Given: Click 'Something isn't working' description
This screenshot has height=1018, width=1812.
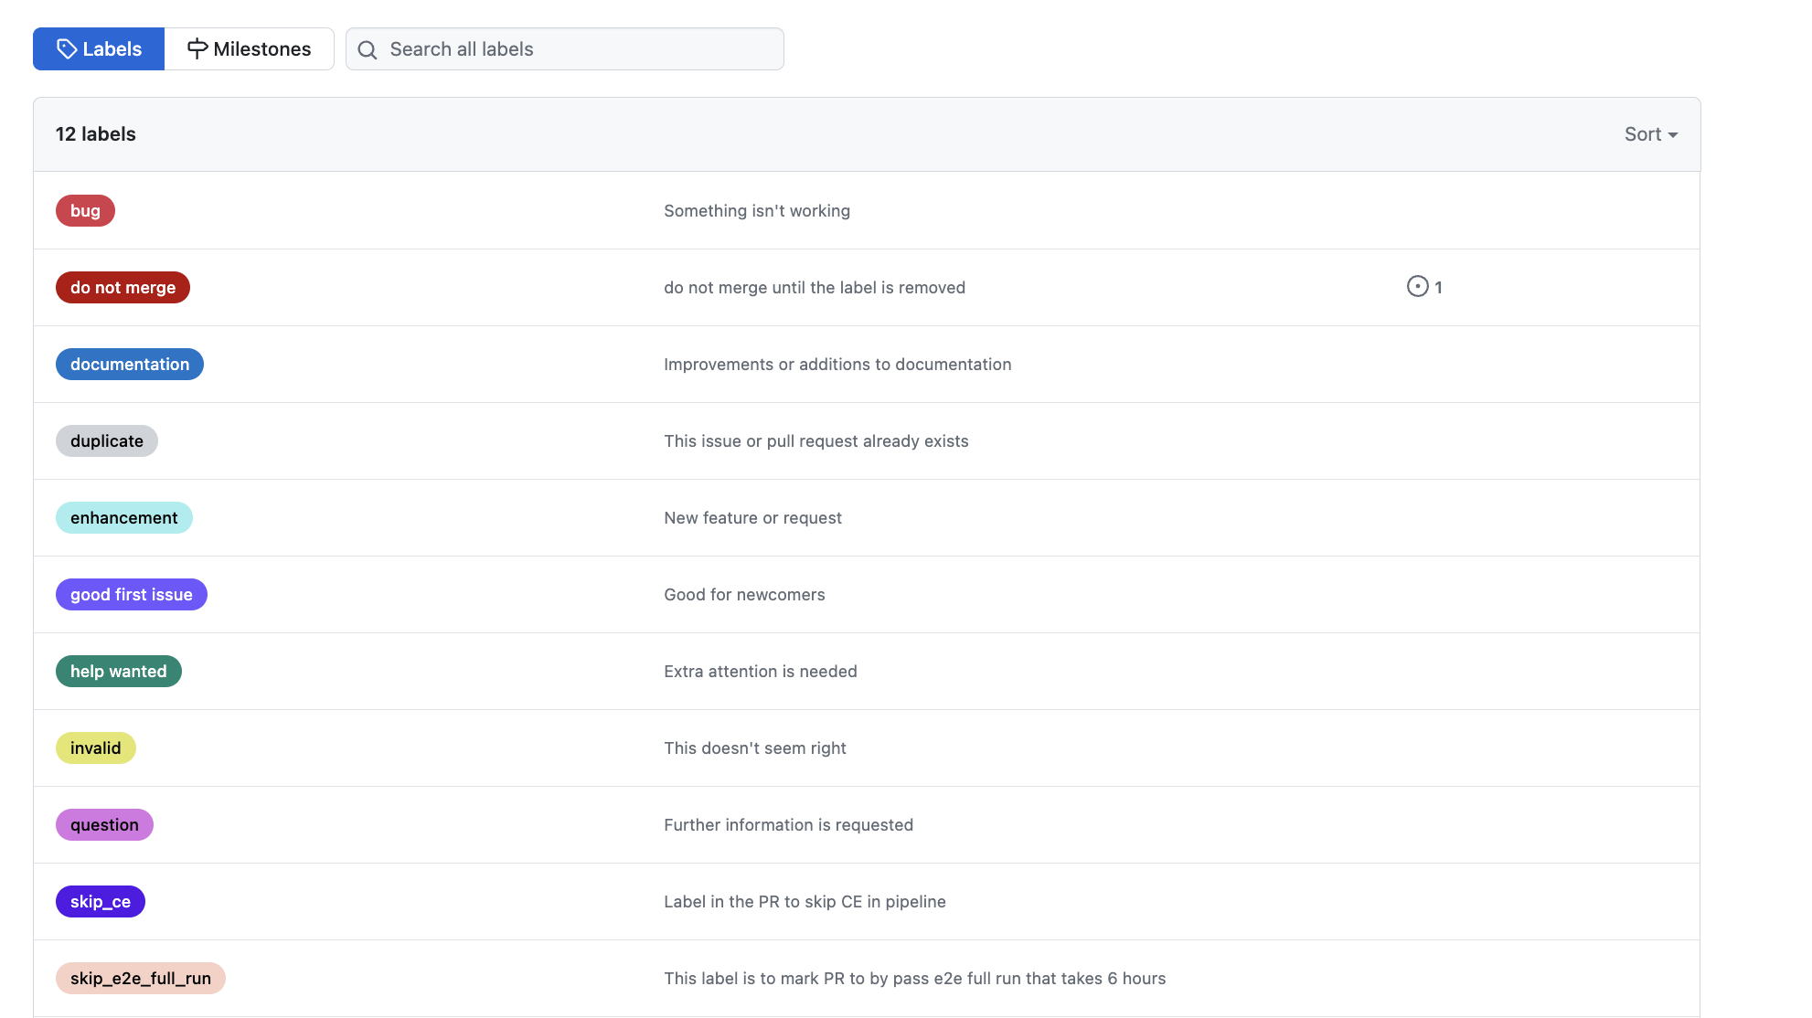Looking at the screenshot, I should [757, 211].
